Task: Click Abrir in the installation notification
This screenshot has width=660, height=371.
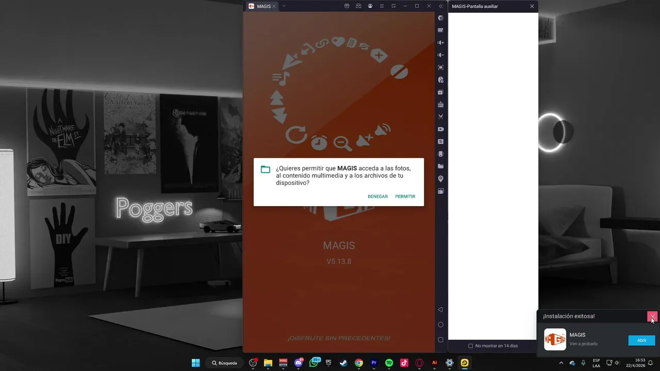Action: (x=641, y=340)
